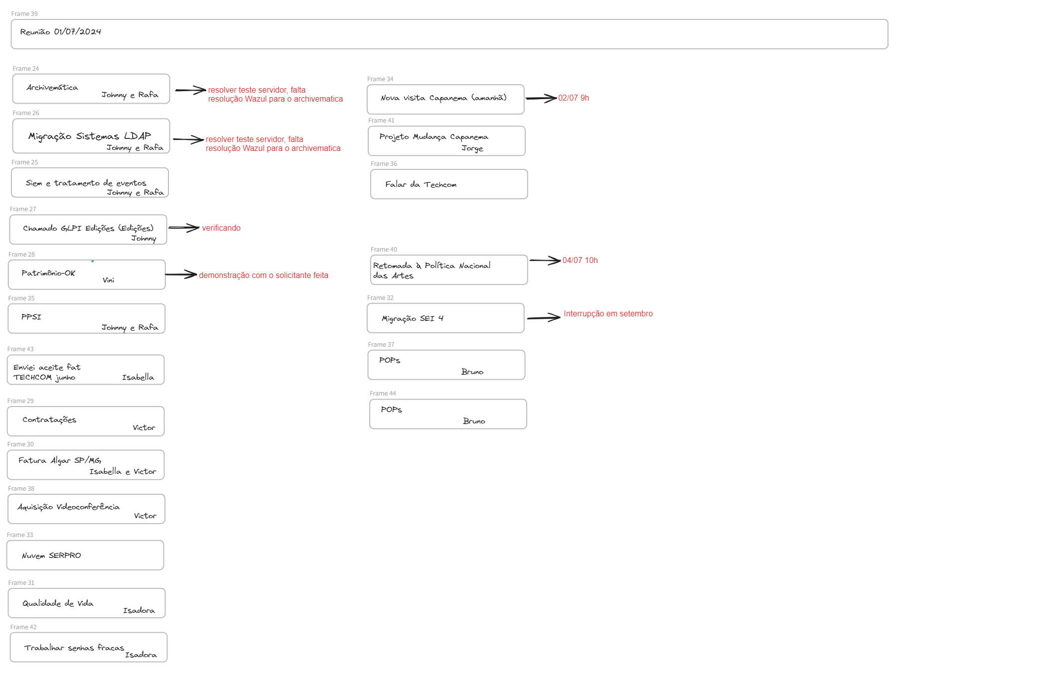Click the 'Jorge' assignee name
The image size is (1040, 699).
(472, 148)
